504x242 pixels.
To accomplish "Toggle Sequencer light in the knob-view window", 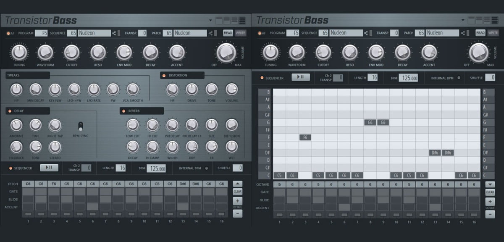I will [10, 168].
